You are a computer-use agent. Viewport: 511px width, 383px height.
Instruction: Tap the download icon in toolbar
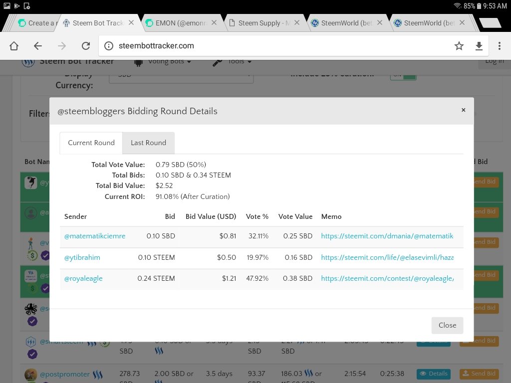(x=479, y=46)
